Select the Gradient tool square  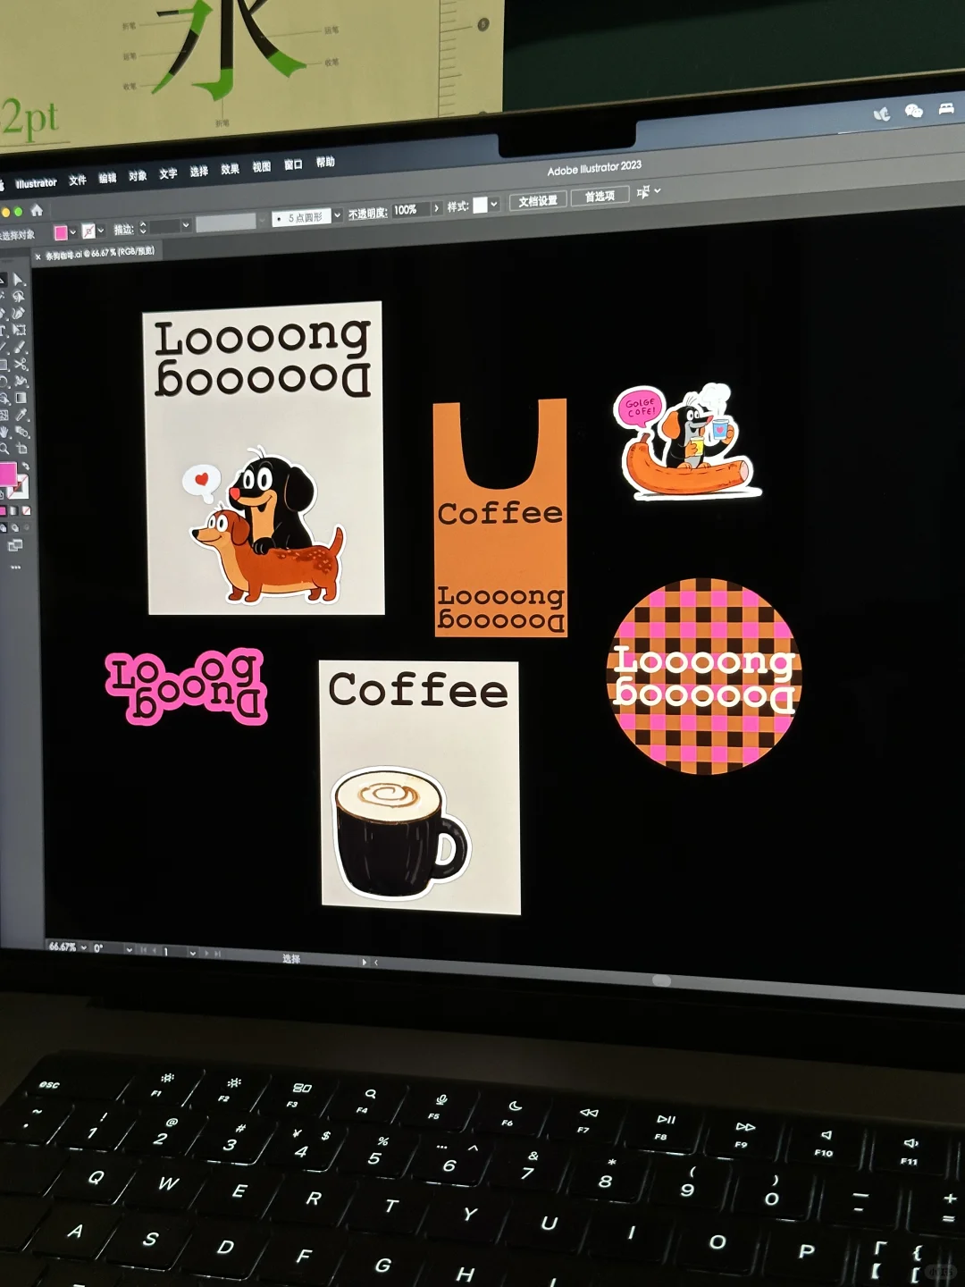[x=21, y=398]
